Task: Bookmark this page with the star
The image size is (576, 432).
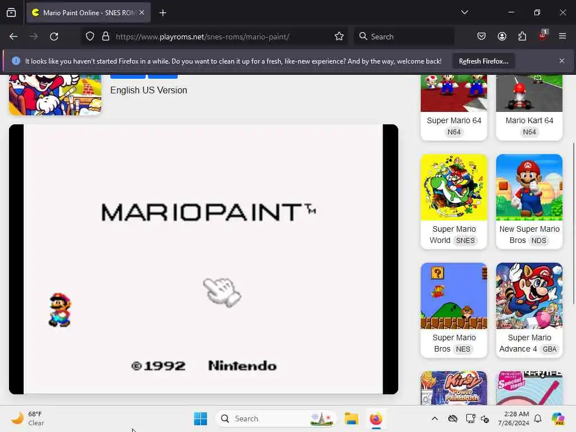Action: pos(339,37)
